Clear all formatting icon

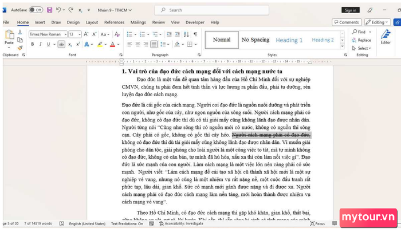point(117,34)
